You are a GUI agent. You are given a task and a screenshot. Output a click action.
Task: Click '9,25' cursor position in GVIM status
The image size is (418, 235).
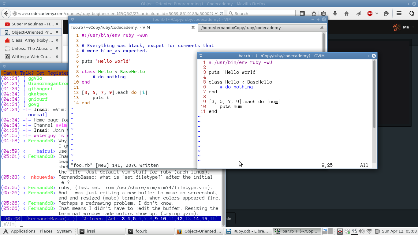(327, 165)
